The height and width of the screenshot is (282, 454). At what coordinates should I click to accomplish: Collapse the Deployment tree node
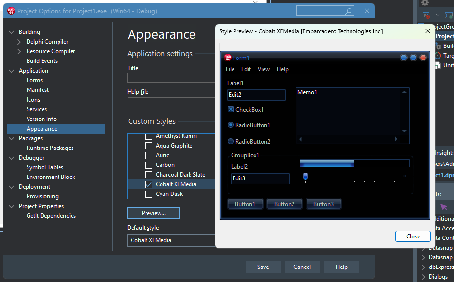[11, 187]
